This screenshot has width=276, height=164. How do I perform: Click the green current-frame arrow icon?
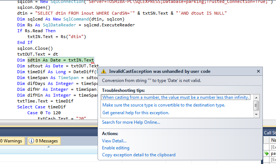(266, 153)
